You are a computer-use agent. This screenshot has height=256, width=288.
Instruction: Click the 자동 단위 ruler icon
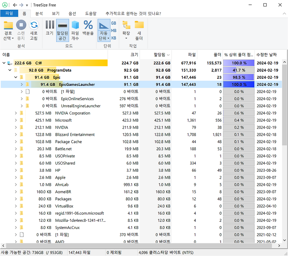tap(104, 25)
